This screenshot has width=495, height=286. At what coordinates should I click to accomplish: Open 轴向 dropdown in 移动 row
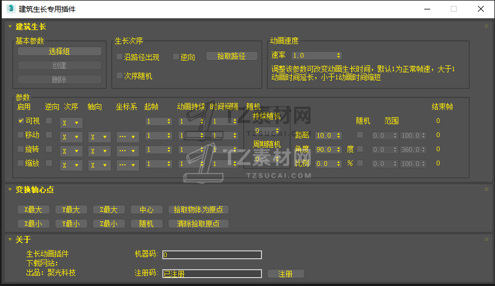(x=100, y=137)
